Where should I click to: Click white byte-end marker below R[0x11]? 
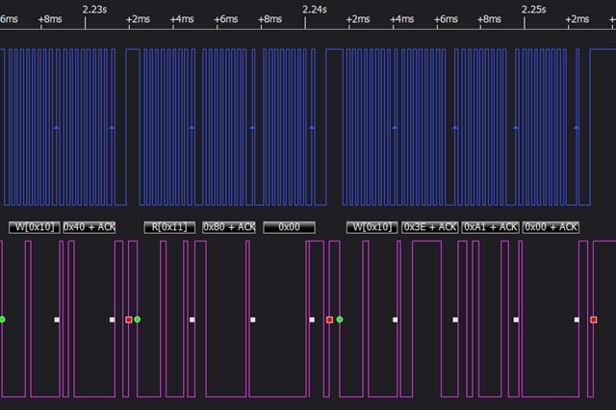click(192, 320)
